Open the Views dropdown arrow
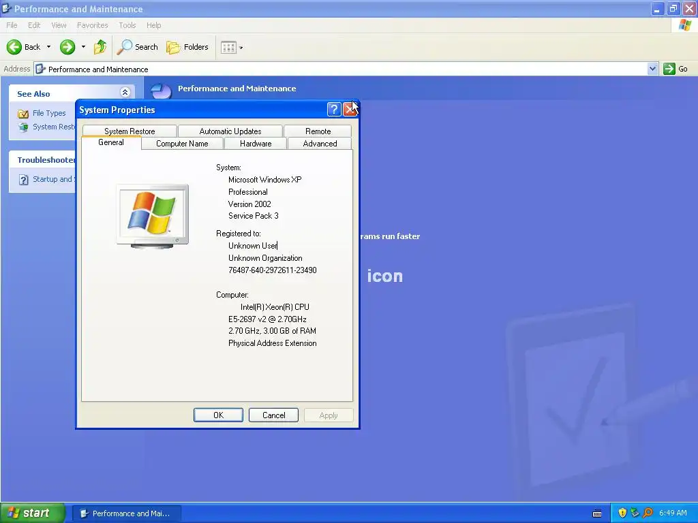 tap(241, 47)
